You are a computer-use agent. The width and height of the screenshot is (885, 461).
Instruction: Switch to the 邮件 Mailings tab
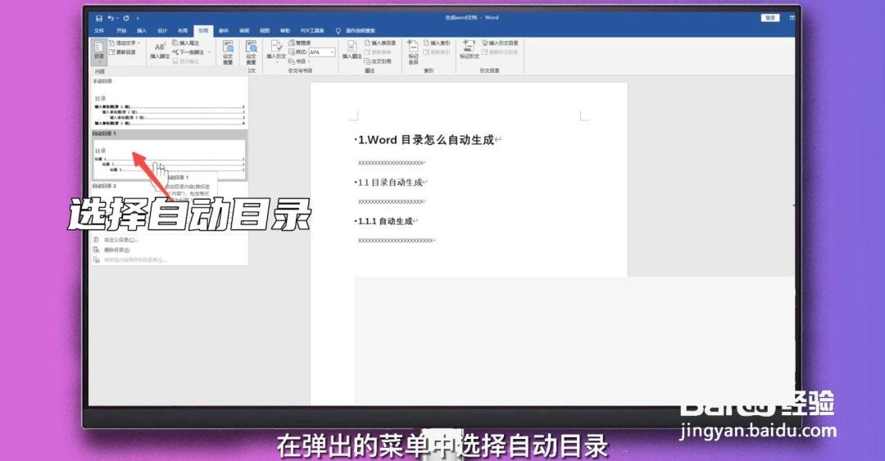click(x=224, y=30)
